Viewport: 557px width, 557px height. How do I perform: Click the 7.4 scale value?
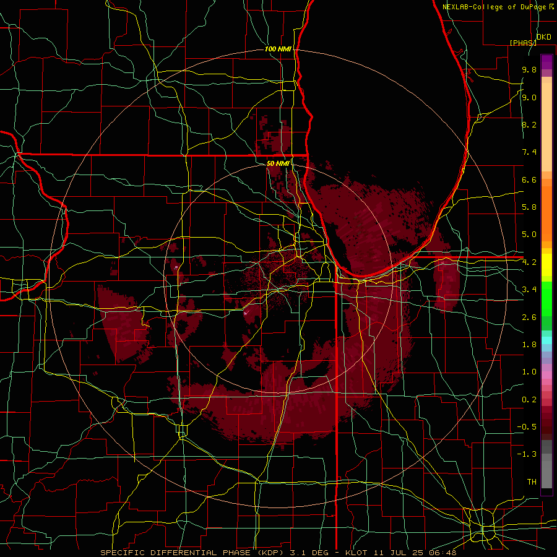point(529,152)
